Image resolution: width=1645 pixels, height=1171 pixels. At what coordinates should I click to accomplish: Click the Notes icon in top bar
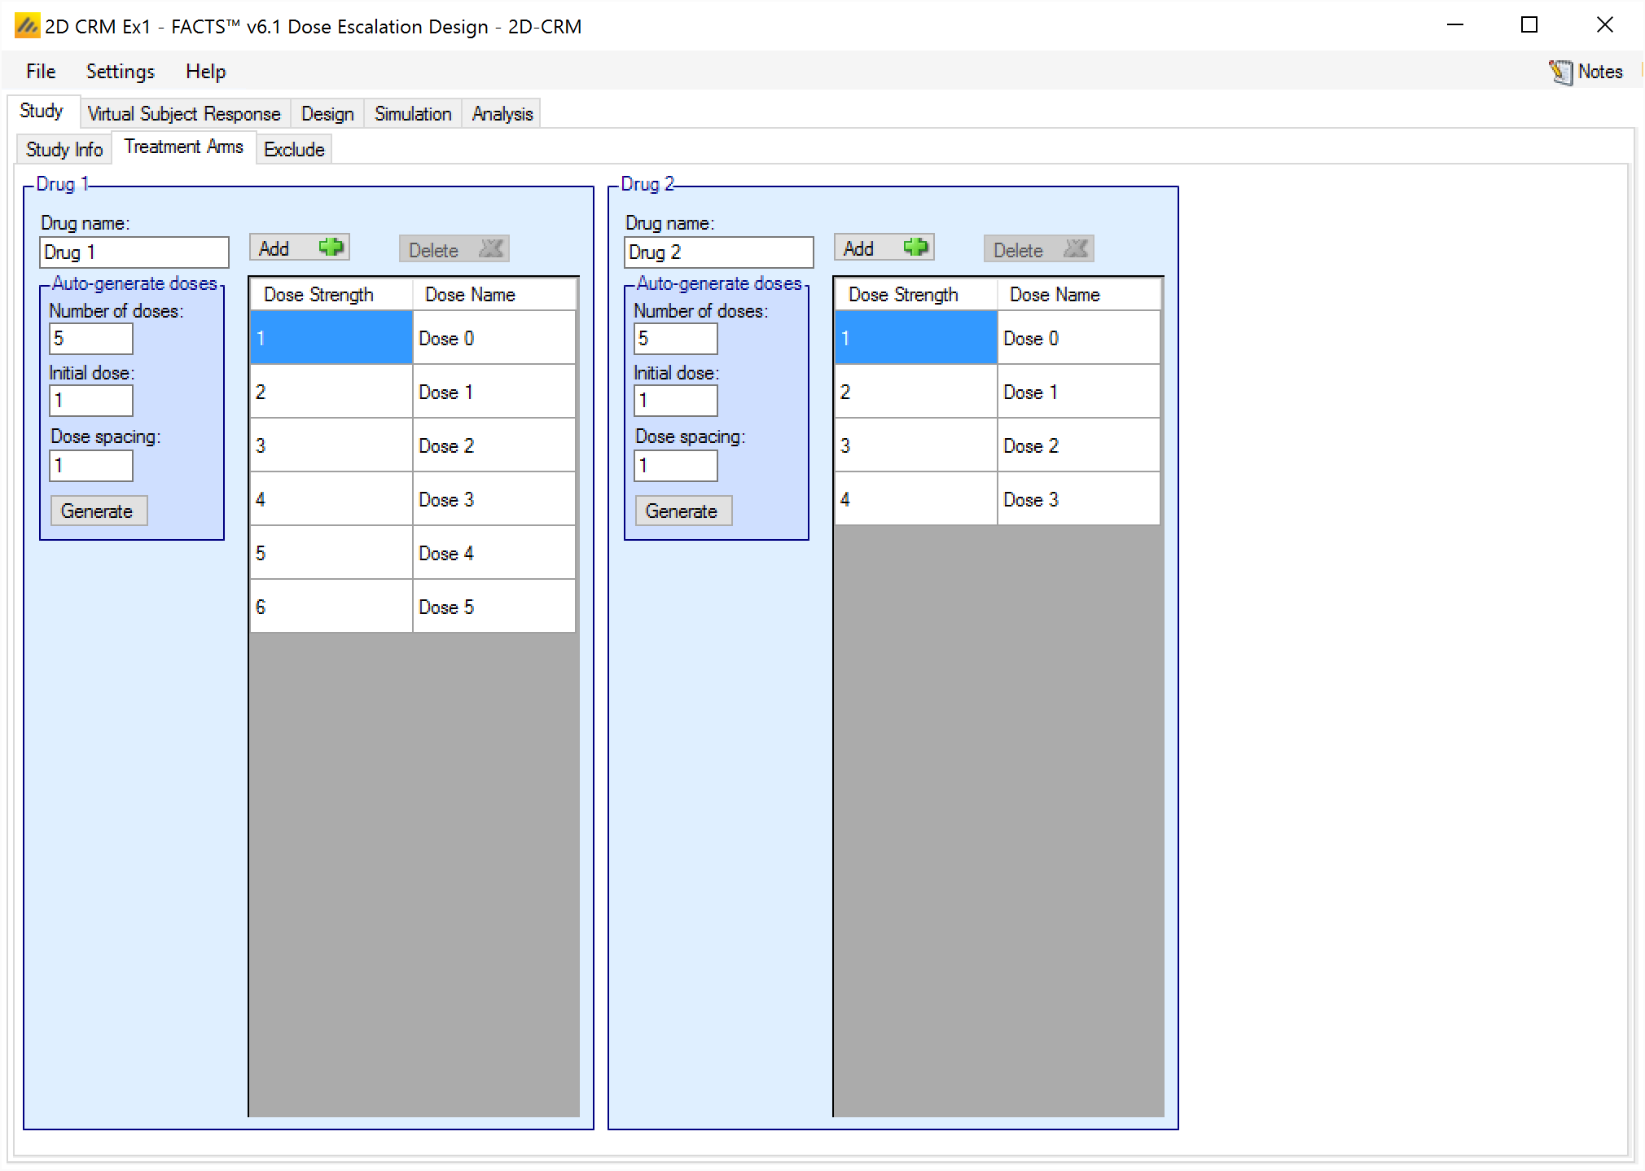(1560, 72)
